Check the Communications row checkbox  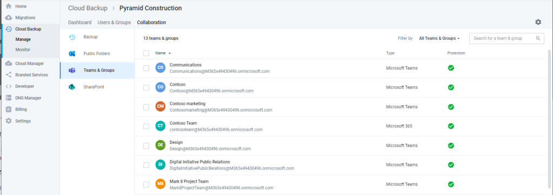pyautogui.click(x=146, y=68)
